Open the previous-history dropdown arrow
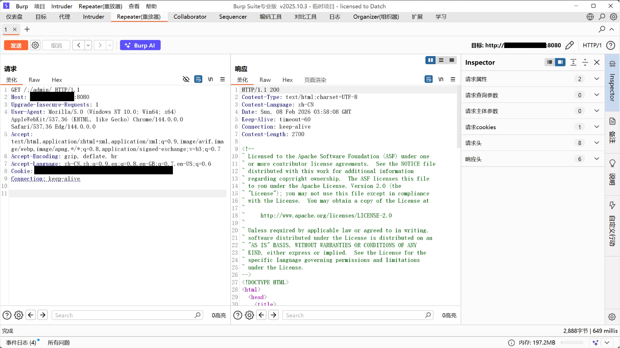The height and width of the screenshot is (348, 620). pyautogui.click(x=88, y=45)
